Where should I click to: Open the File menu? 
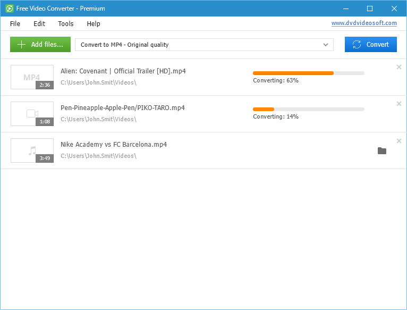[x=15, y=24]
